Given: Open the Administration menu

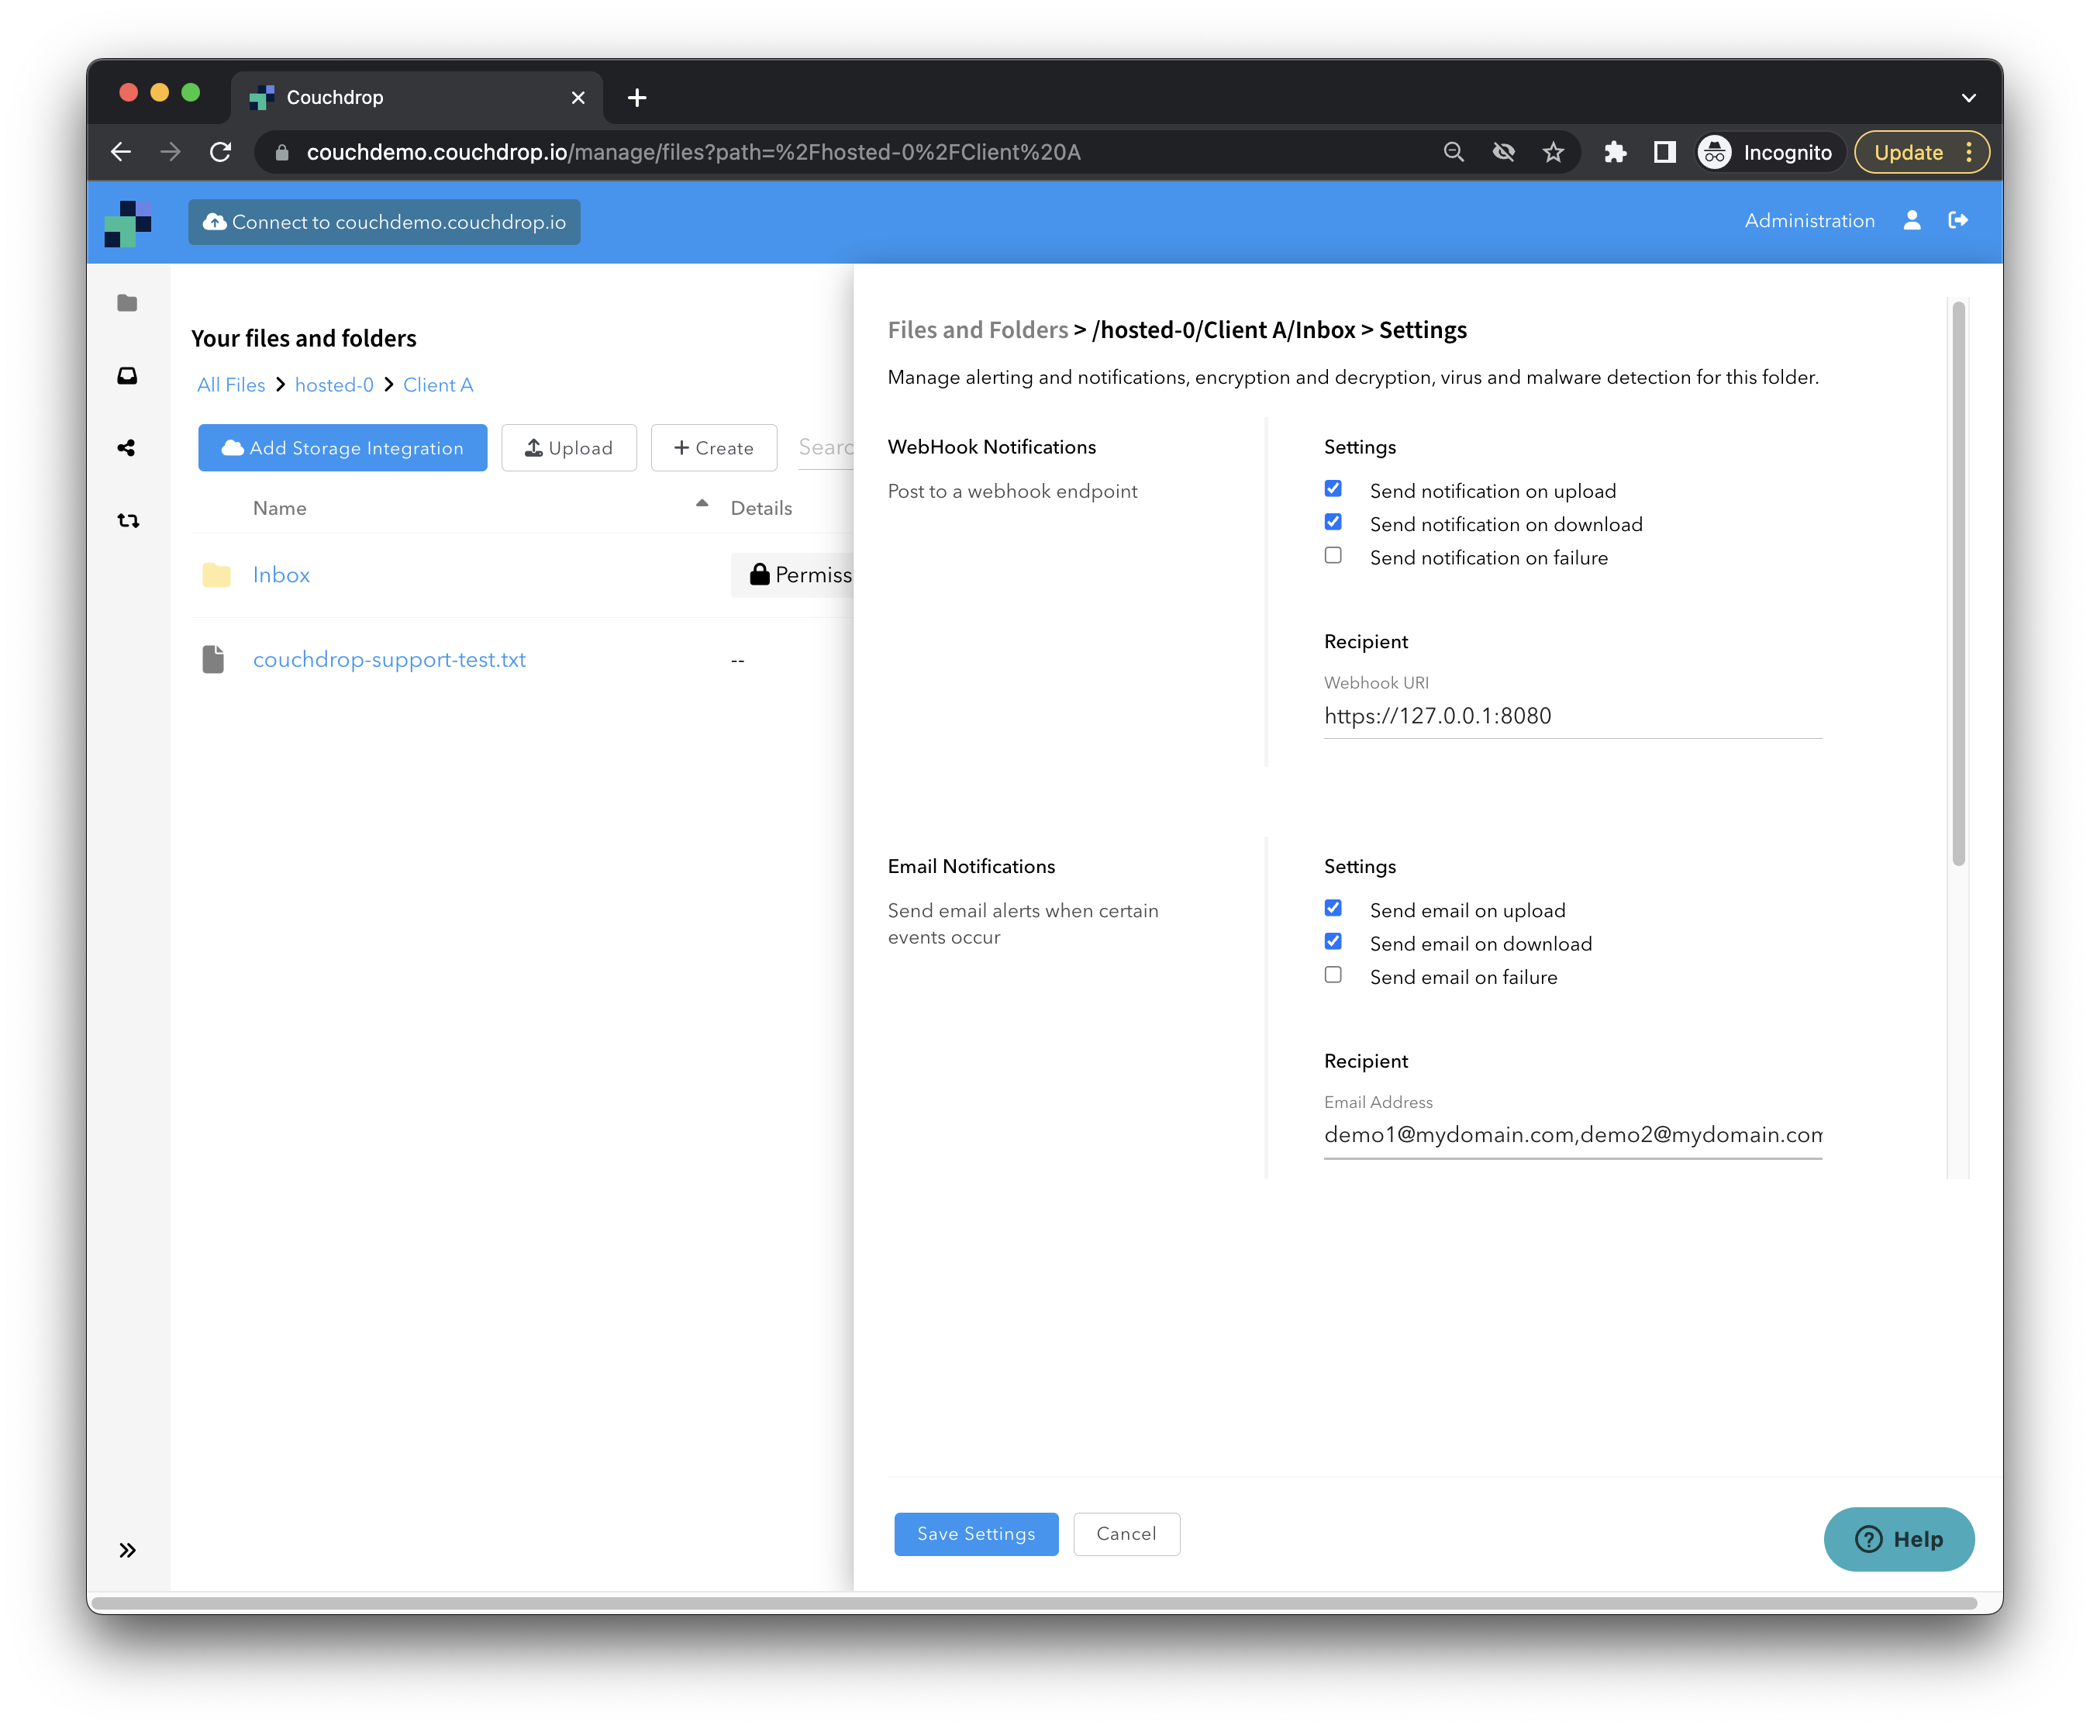Looking at the screenshot, I should [1809, 221].
